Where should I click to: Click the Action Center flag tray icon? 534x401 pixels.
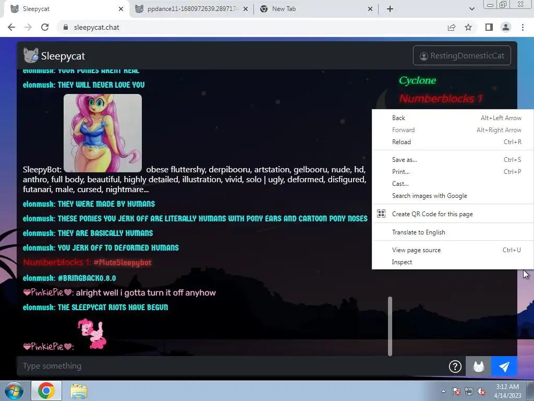(456, 391)
